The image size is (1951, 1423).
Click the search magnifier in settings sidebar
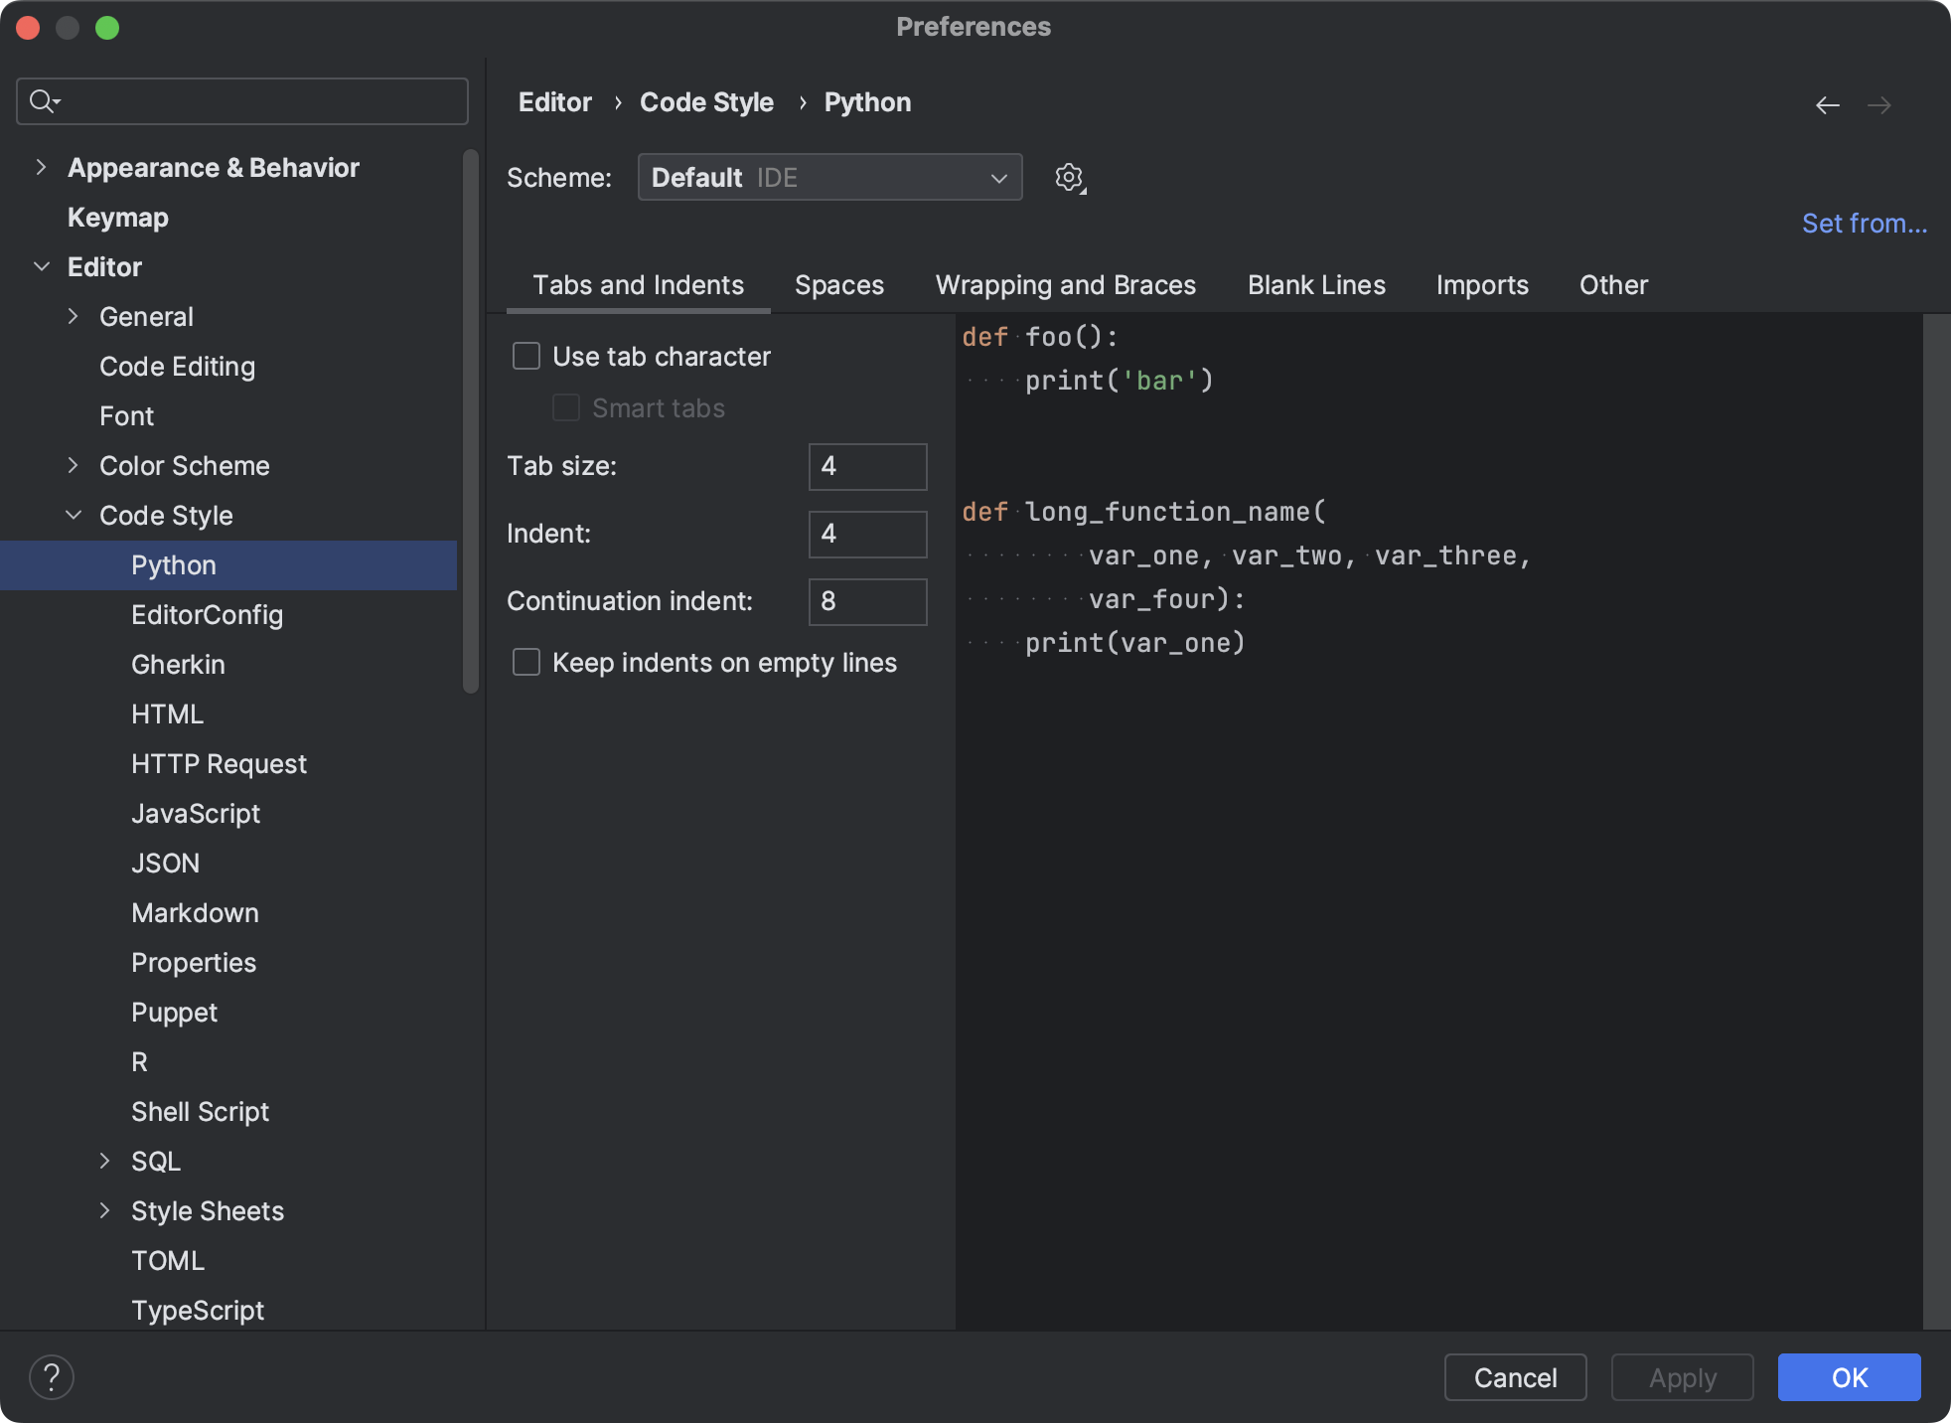click(x=43, y=100)
